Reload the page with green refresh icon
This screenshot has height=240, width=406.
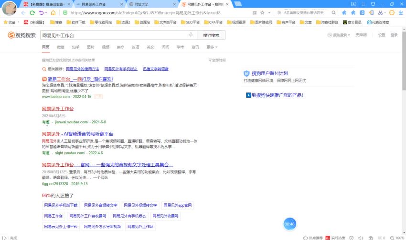tap(32, 13)
